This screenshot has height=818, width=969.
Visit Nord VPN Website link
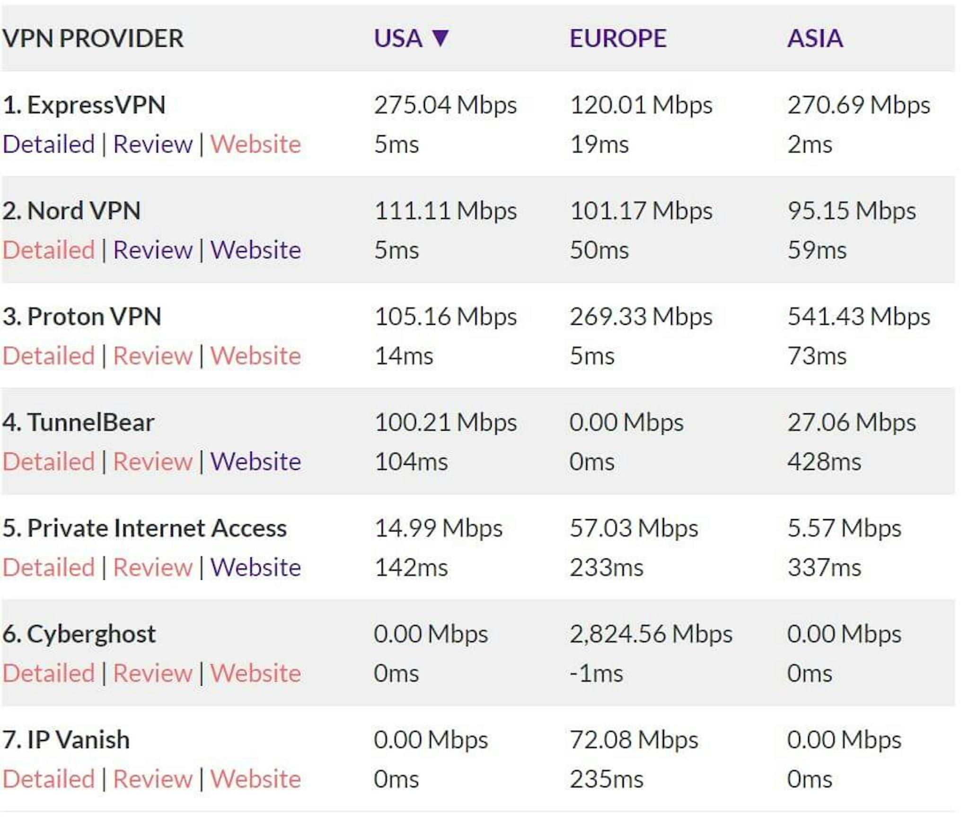pos(255,250)
